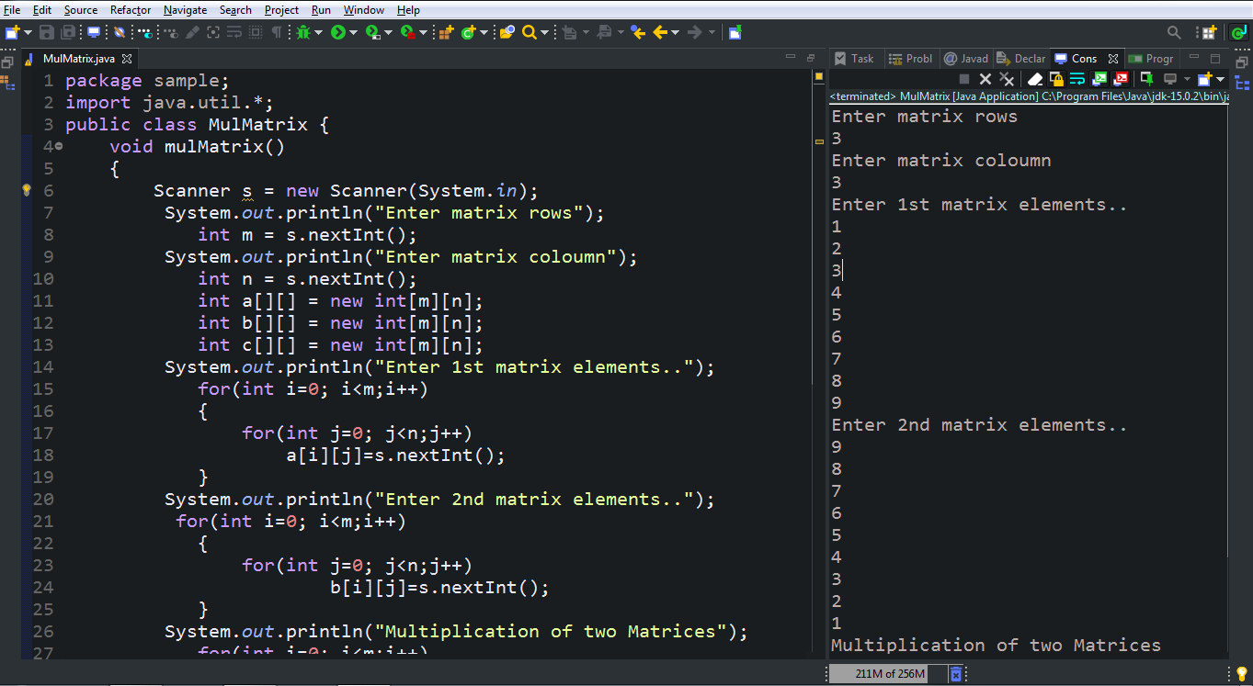Remove all terminated launches

pyautogui.click(x=1007, y=80)
